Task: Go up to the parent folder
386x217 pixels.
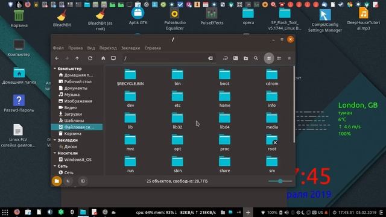Action: coord(77,58)
